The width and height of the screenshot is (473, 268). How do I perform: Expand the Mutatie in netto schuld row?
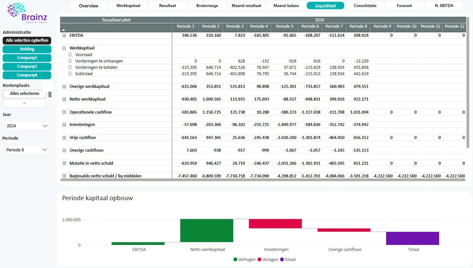64,163
